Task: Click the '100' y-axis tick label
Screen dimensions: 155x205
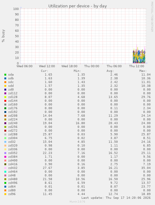Action: (x=16, y=9)
